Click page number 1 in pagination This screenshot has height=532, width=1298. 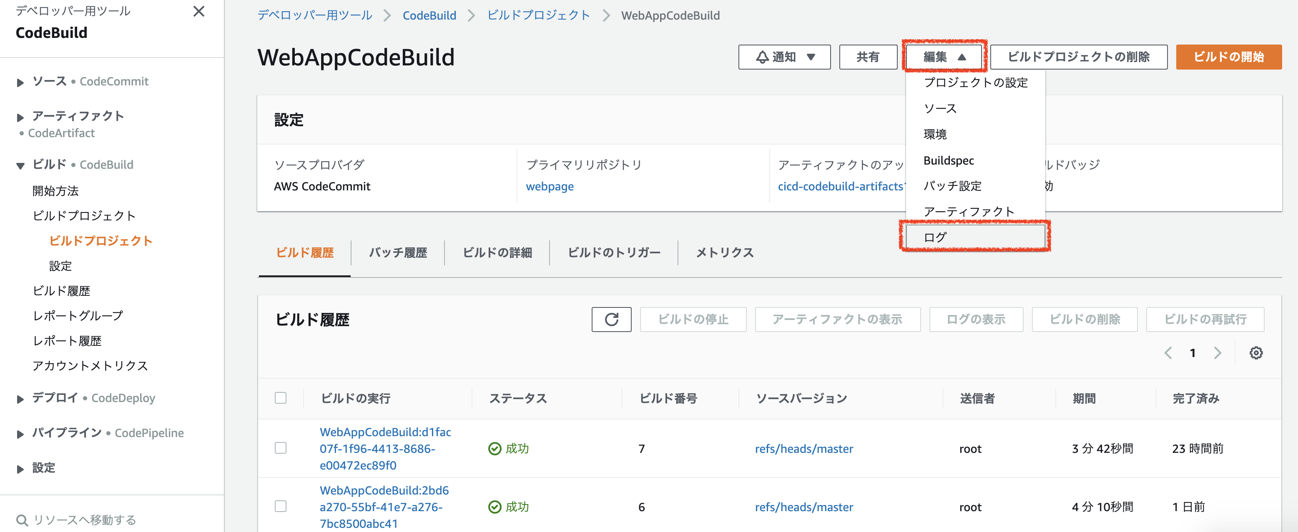tap(1192, 353)
